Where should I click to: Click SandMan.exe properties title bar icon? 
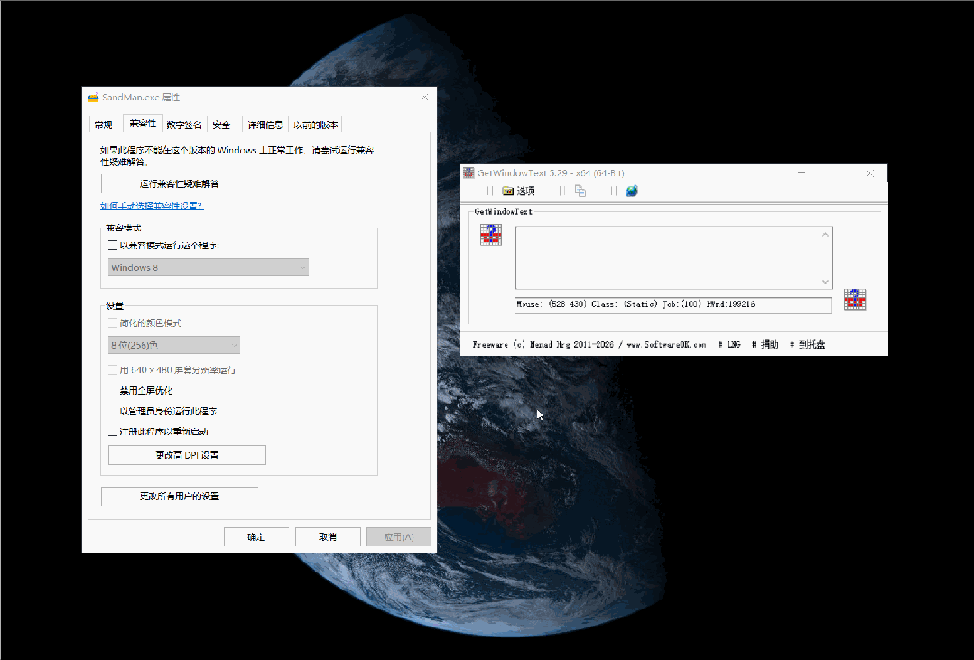coord(93,98)
